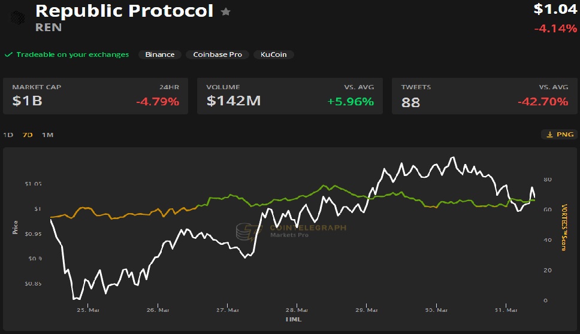Viewport: 580px width, 334px height.
Task: Switch chart range to 1D
Action: pos(8,135)
